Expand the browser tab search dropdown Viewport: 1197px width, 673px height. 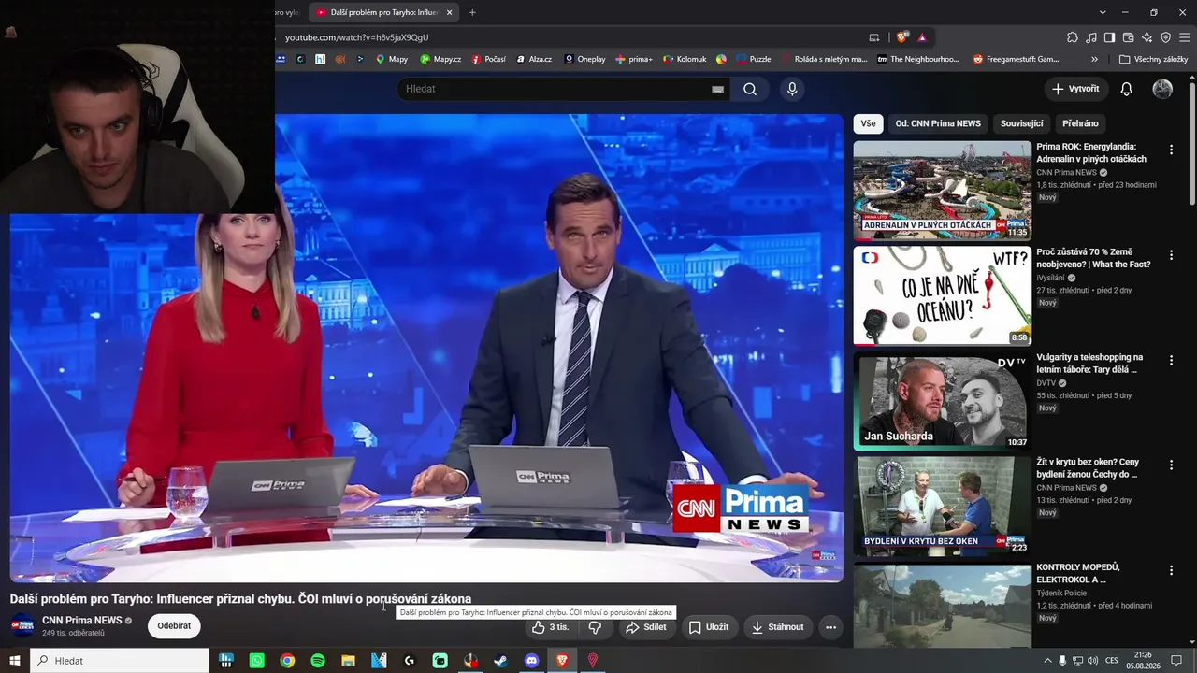pyautogui.click(x=1103, y=12)
